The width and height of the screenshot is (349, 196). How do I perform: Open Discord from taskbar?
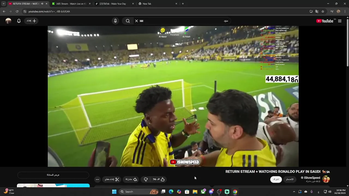click(x=211, y=192)
